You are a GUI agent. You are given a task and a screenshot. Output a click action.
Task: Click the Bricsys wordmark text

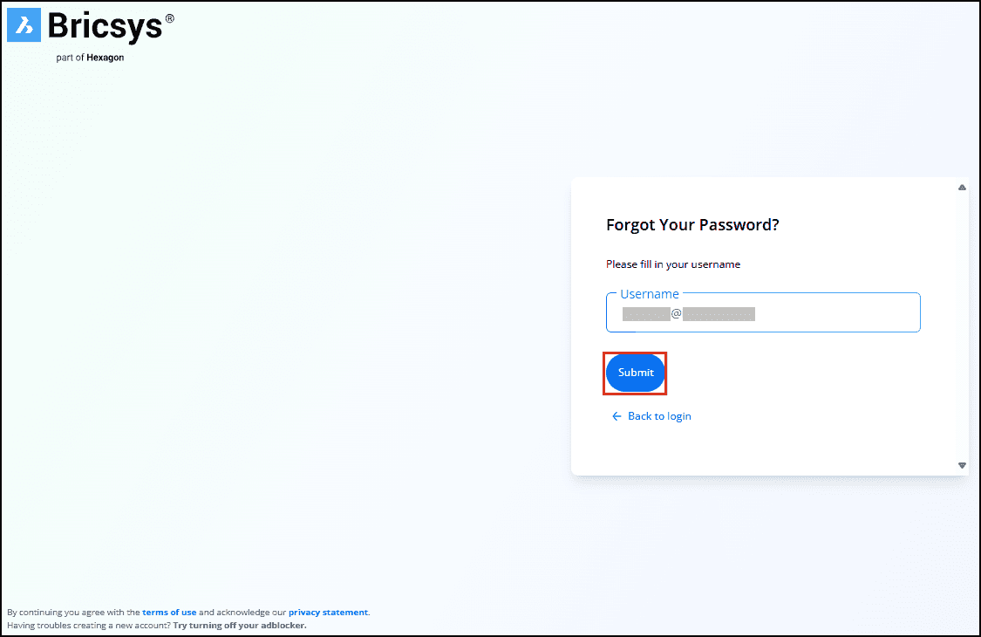pos(105,26)
